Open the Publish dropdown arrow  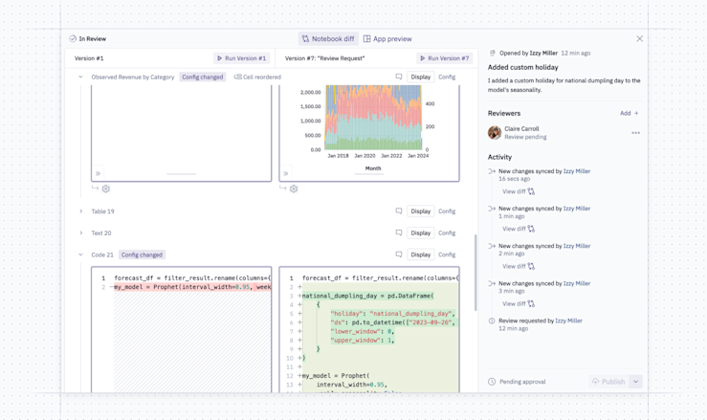[636, 382]
